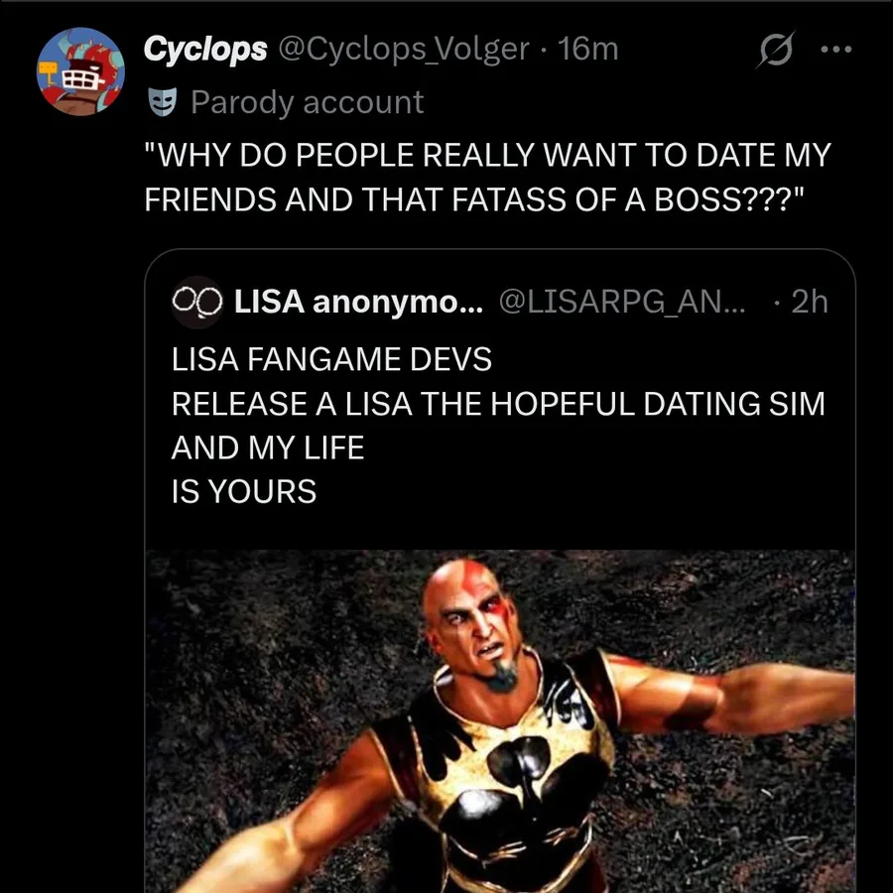Select the 'WHY DO PEOPLE REALLY WANT' tweet text
This screenshot has height=893, width=893.
pos(486,156)
